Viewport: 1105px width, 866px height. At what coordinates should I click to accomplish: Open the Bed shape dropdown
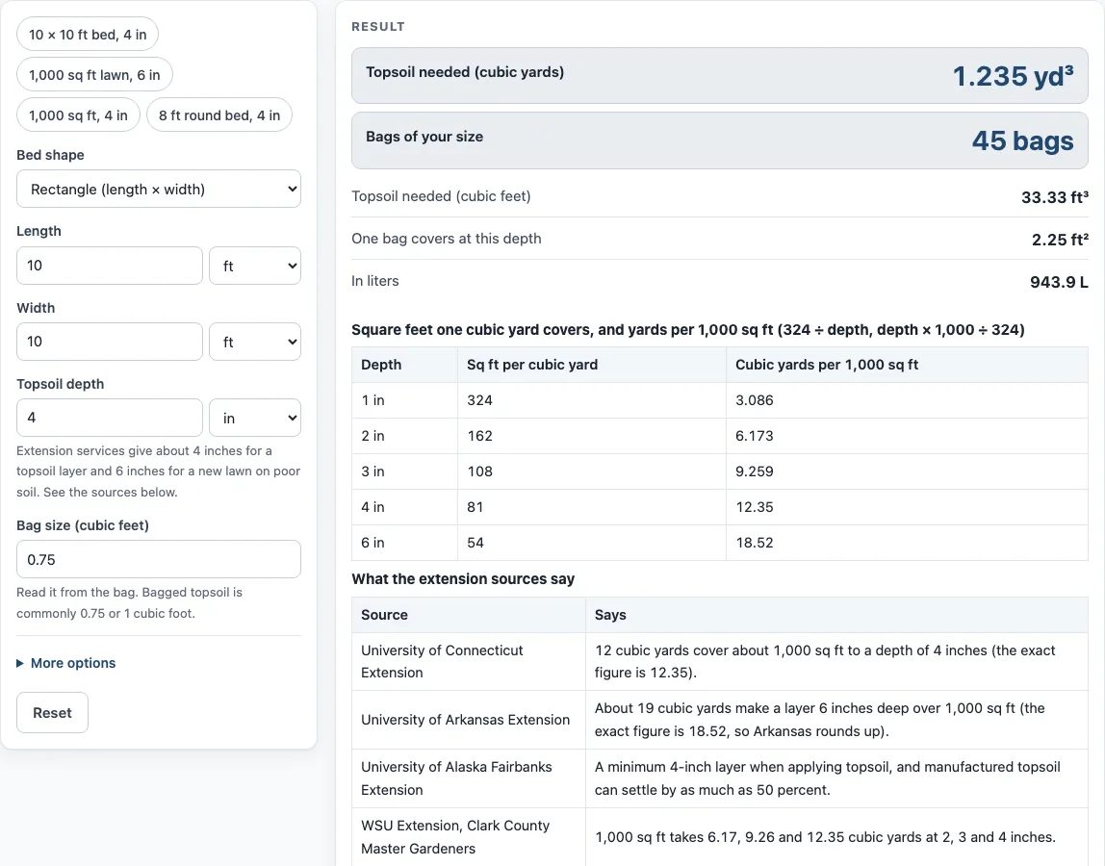[159, 189]
